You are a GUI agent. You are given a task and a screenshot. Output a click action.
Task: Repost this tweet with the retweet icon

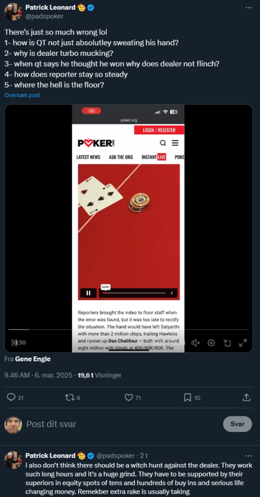(x=68, y=398)
